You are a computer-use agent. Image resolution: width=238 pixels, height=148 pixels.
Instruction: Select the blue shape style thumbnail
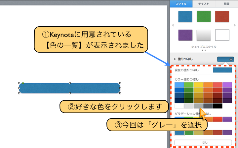pos(185,17)
